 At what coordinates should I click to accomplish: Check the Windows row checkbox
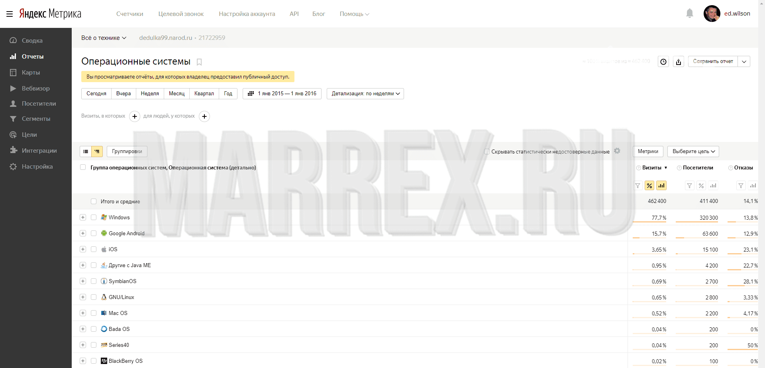click(94, 217)
